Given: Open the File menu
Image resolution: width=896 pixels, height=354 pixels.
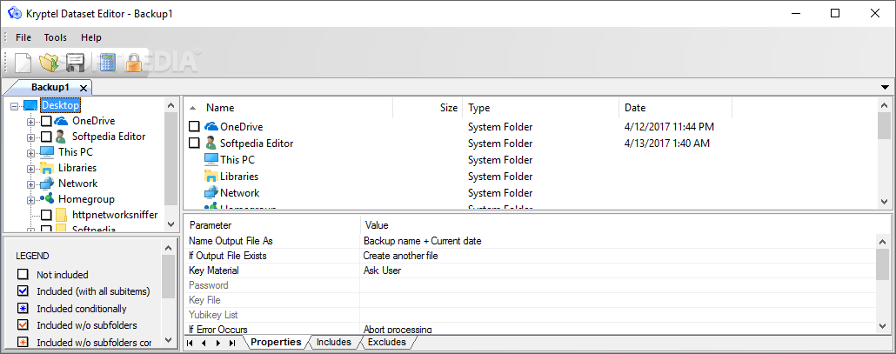Looking at the screenshot, I should coord(23,37).
